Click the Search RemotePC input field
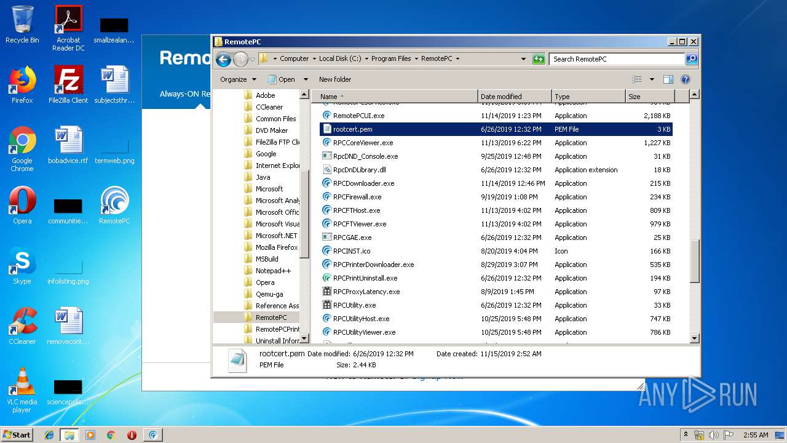 [x=617, y=59]
